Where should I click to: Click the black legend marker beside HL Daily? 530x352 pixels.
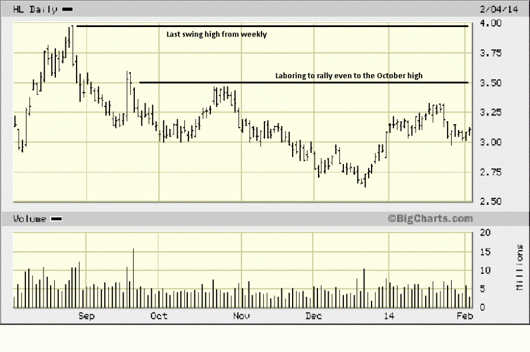67,9
